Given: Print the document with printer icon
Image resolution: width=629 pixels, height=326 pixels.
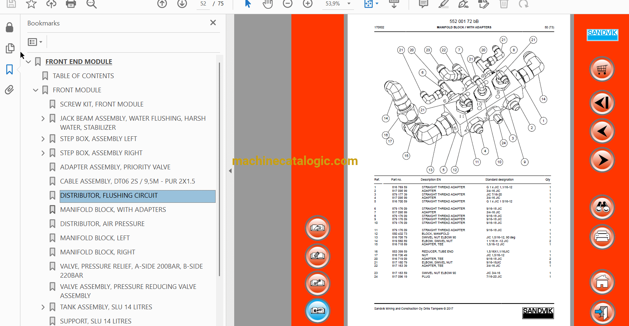Looking at the screenshot, I should 71,4.
